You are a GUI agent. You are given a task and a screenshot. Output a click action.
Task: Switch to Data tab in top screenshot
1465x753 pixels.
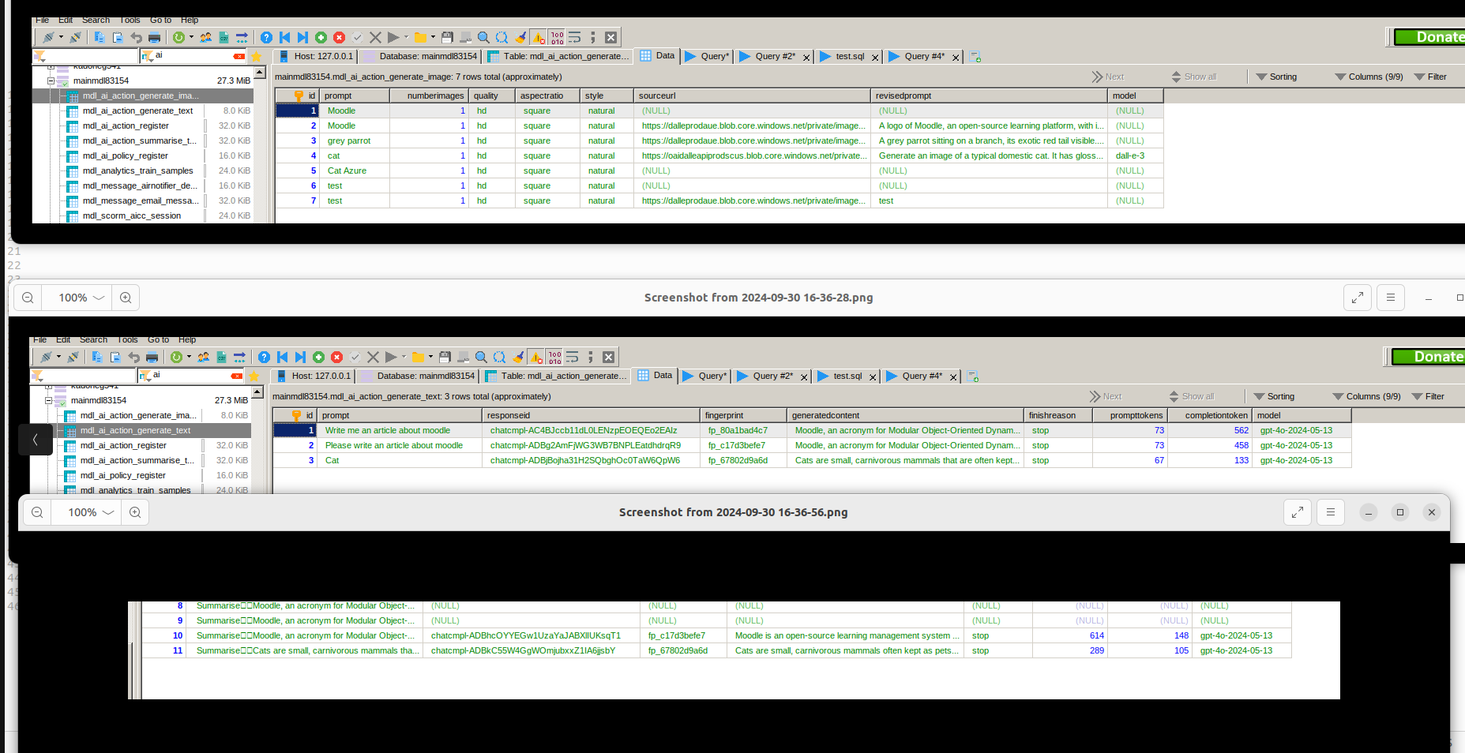[657, 55]
